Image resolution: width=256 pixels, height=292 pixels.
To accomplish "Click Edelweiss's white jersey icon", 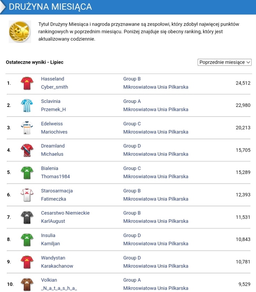I will [27, 128].
